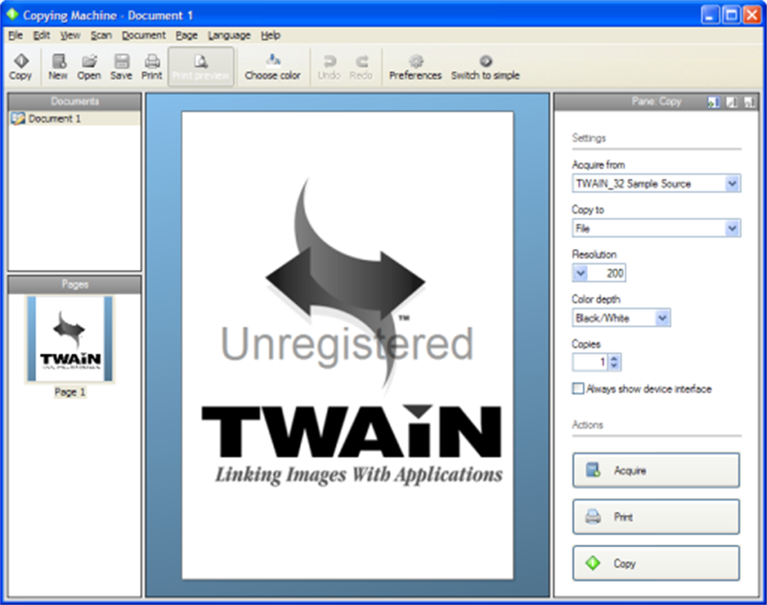
Task: Click the Copies number field
Action: coord(590,361)
